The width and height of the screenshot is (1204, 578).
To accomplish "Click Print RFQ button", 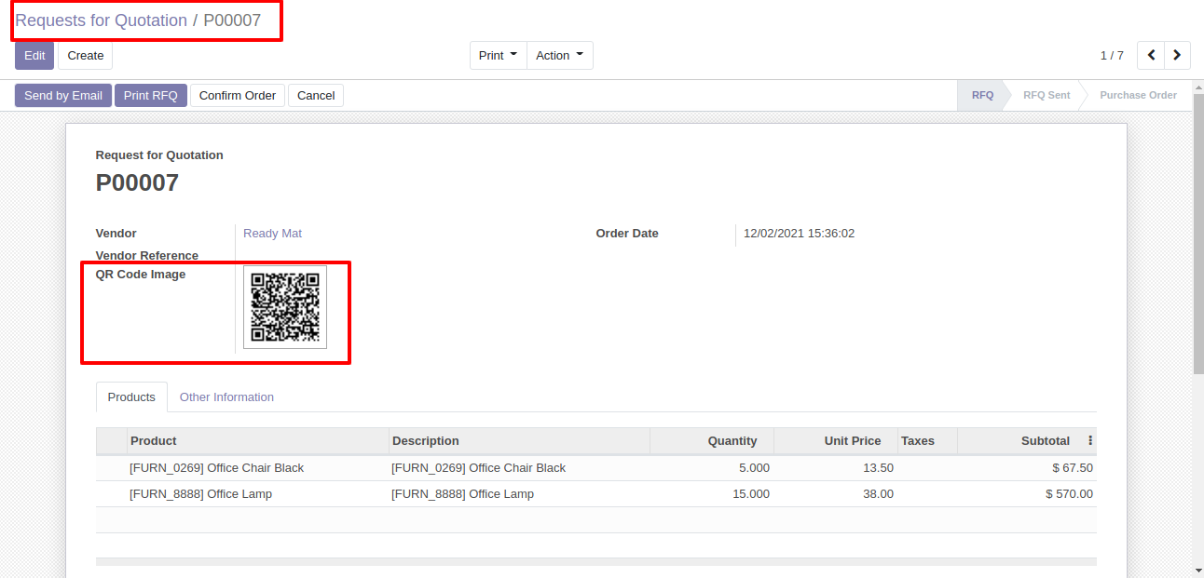I will point(150,96).
